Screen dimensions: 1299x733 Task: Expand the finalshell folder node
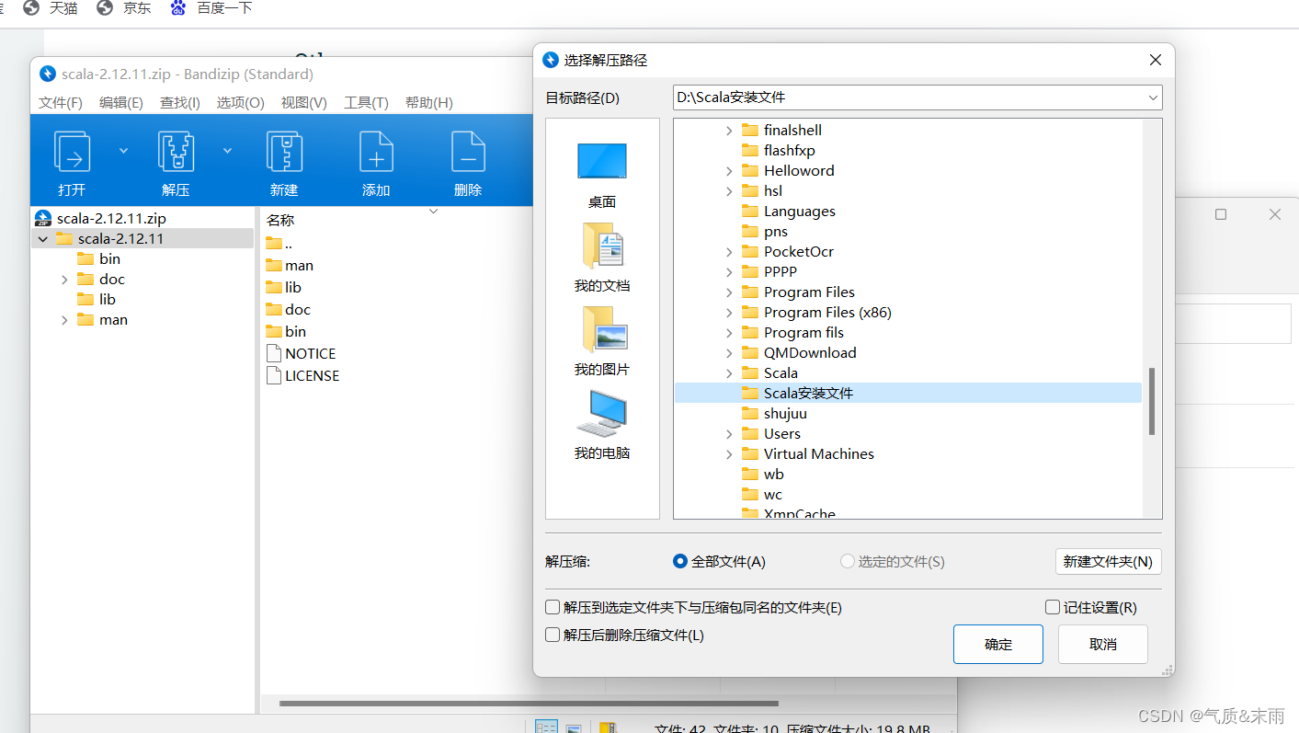tap(729, 131)
